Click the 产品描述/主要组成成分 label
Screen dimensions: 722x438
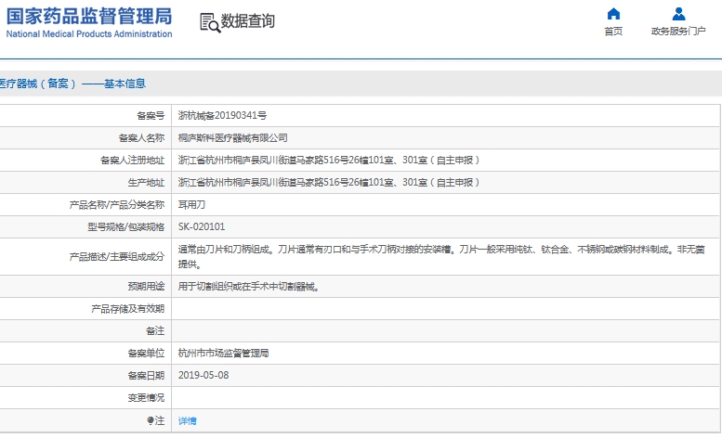[x=116, y=256]
